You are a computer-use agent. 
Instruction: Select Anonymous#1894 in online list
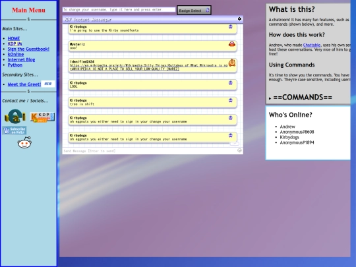pyautogui.click(x=297, y=142)
